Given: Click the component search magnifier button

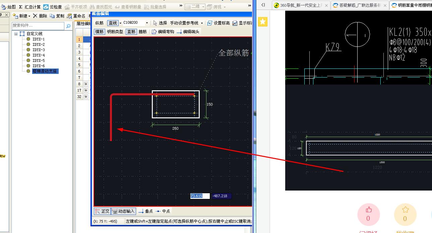Looking at the screenshot, I should [68, 26].
